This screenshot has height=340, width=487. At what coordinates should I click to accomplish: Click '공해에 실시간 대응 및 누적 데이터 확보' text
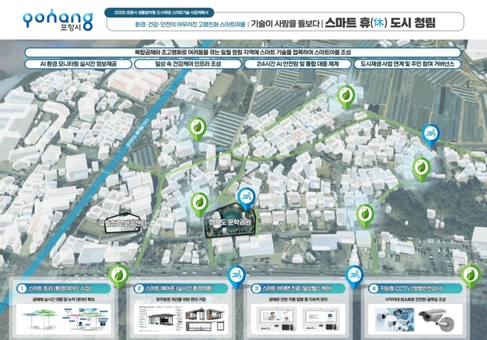coord(64,300)
